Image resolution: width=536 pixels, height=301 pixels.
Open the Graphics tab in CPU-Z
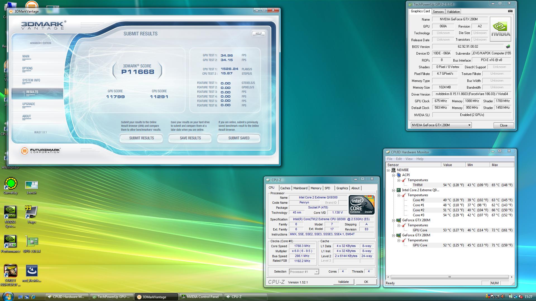[x=342, y=188]
